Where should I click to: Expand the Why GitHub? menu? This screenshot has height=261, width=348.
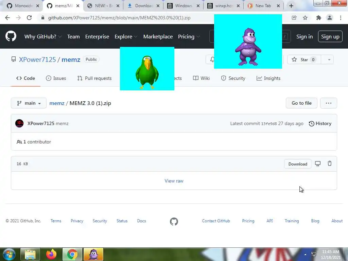click(x=43, y=37)
